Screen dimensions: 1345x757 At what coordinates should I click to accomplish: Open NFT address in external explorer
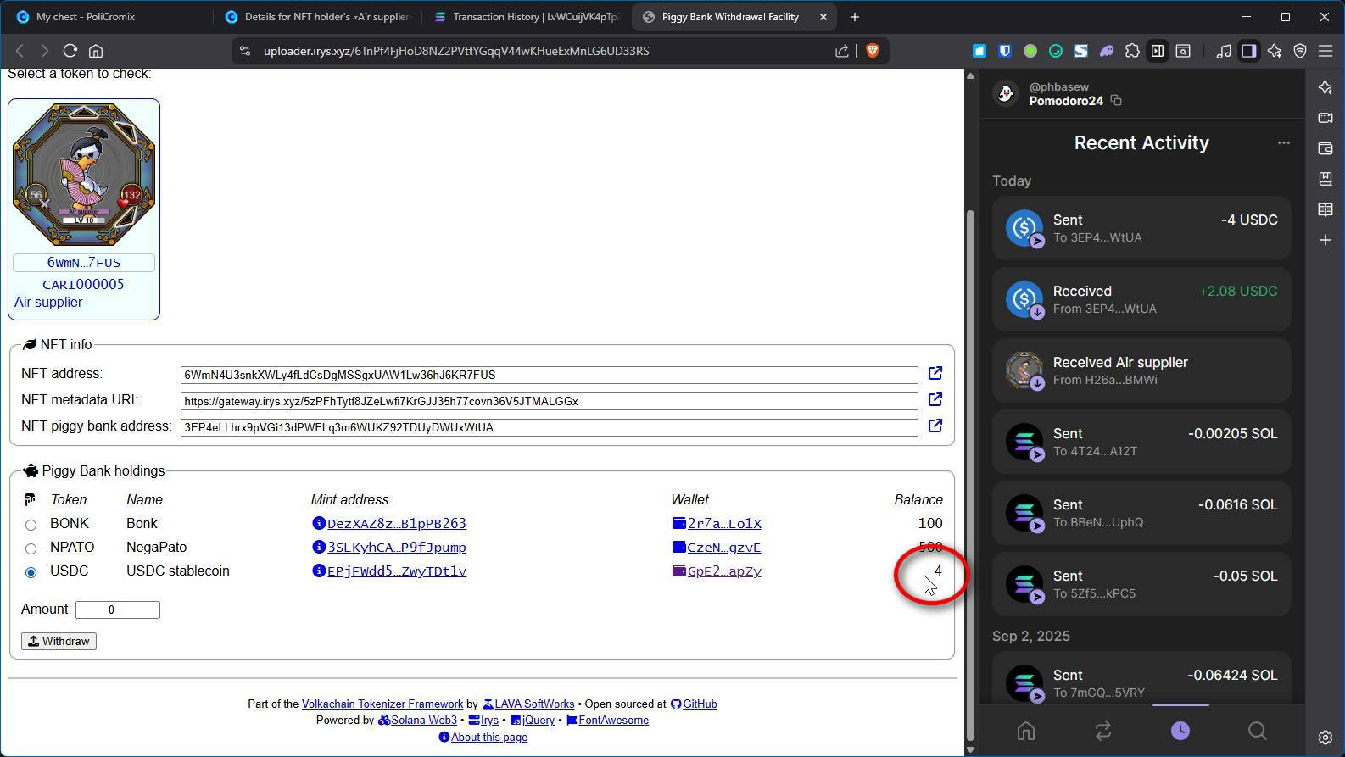[935, 374]
